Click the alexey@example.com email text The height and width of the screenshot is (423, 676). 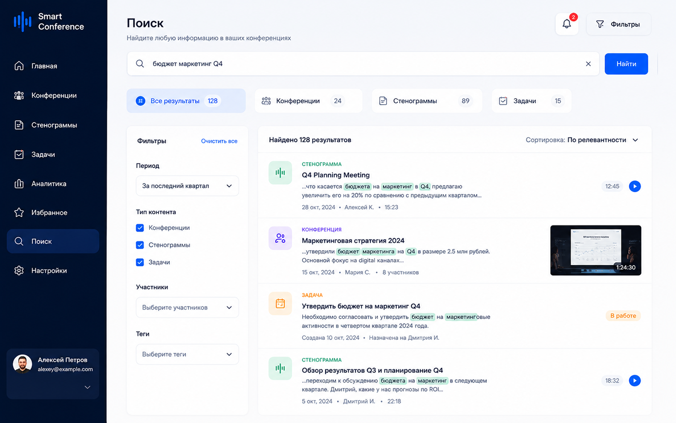click(65, 369)
